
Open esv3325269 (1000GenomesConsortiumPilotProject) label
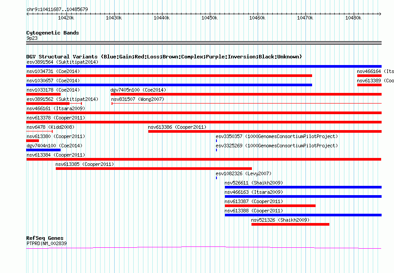[x=277, y=146]
